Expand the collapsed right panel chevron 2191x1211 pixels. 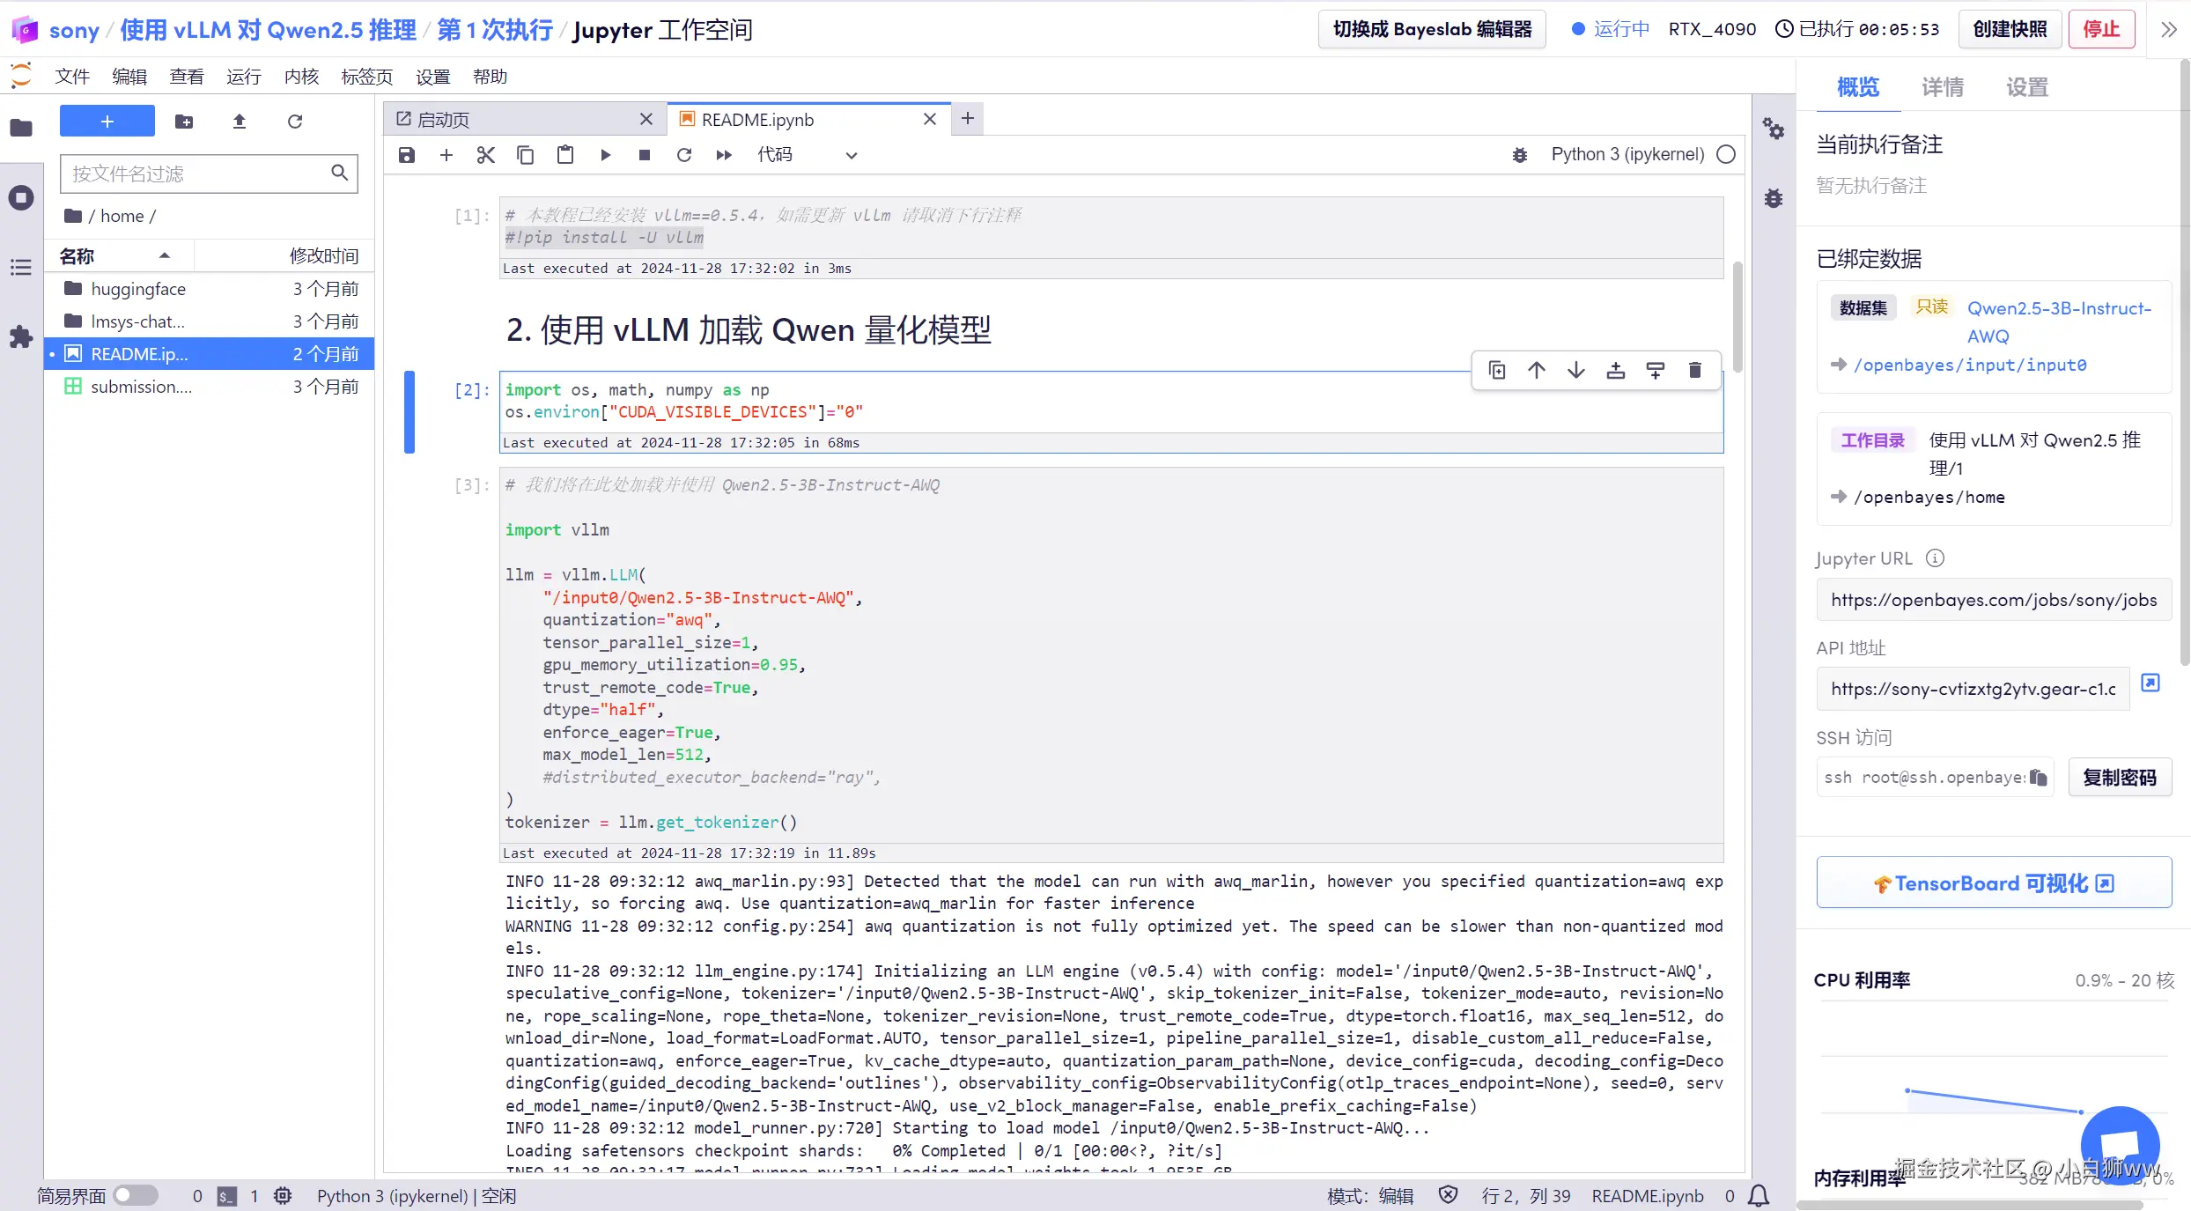point(2168,30)
